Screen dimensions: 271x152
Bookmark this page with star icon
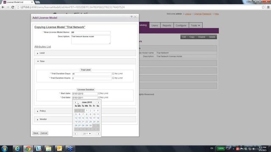click(x=263, y=7)
